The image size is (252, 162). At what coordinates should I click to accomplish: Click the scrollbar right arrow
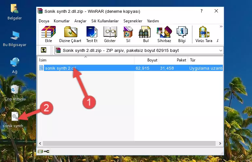[x=220, y=143]
